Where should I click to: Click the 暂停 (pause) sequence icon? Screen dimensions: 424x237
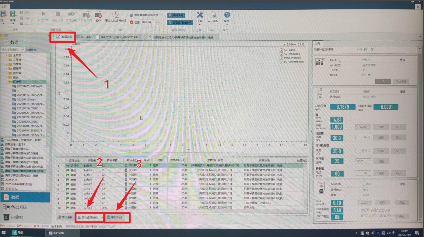coord(98,15)
